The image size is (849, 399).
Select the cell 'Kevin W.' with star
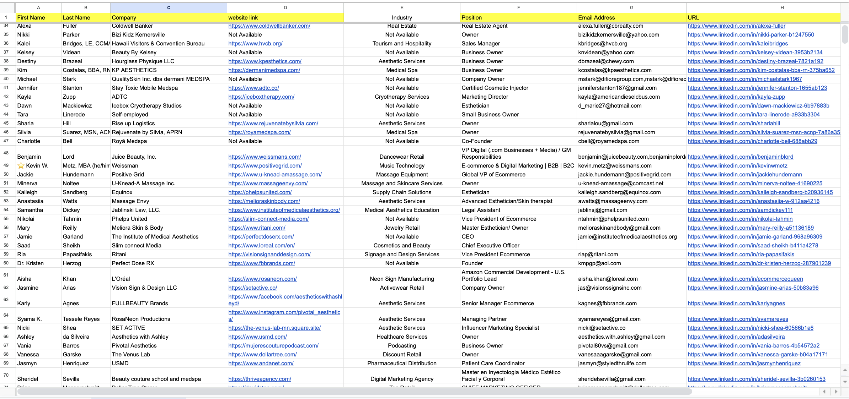[38, 165]
